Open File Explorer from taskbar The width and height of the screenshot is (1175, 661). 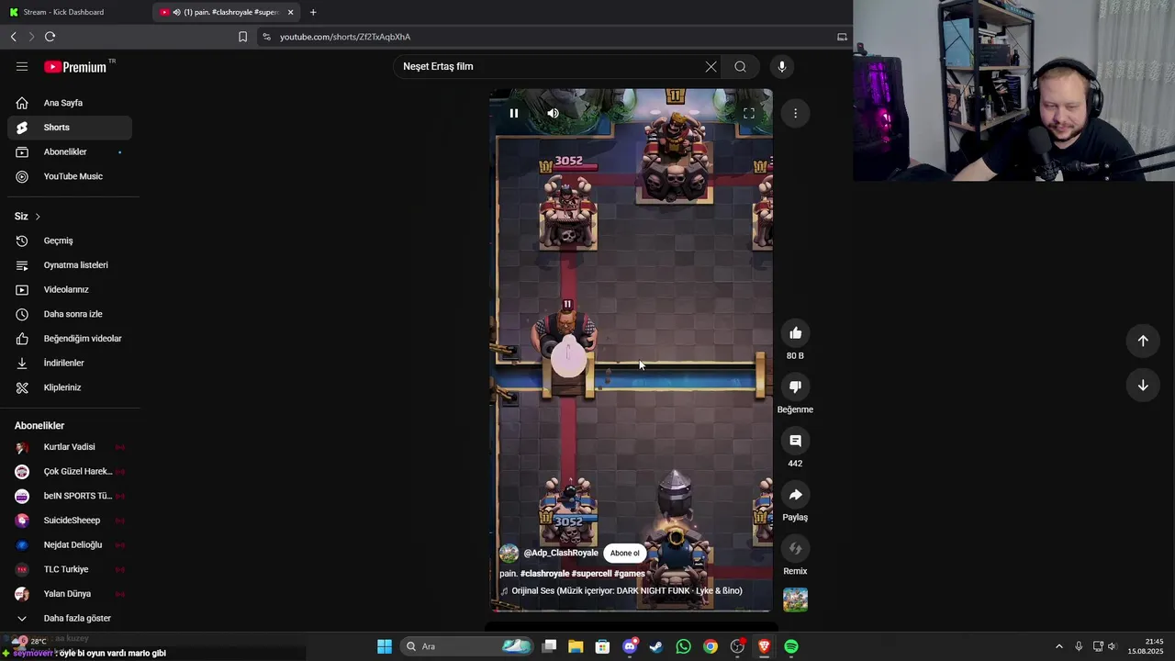coord(576,646)
